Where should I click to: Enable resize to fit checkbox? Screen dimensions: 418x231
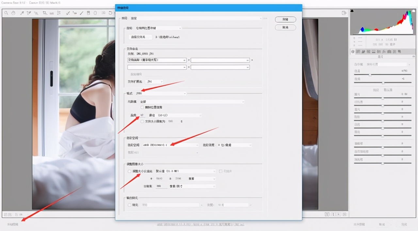129,171
